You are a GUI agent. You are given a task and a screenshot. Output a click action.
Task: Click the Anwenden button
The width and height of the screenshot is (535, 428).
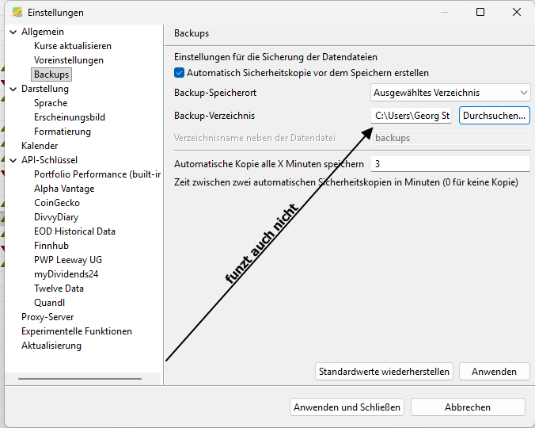coord(494,372)
